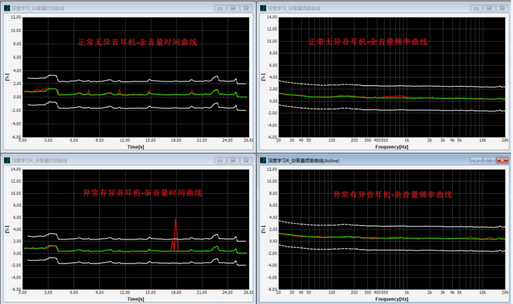This screenshot has height=304, width=513.
Task: Click Frequency[Hz] axis label in the active chart
Action: click(392, 299)
